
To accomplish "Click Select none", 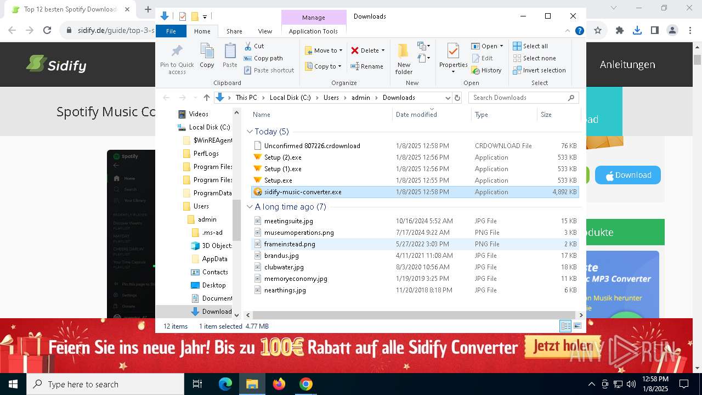I will (x=534, y=58).
